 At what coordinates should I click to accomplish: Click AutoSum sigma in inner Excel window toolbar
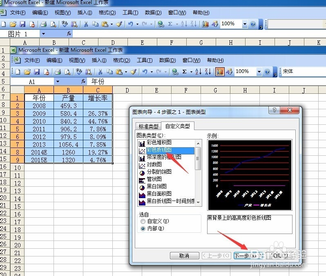click(184, 72)
